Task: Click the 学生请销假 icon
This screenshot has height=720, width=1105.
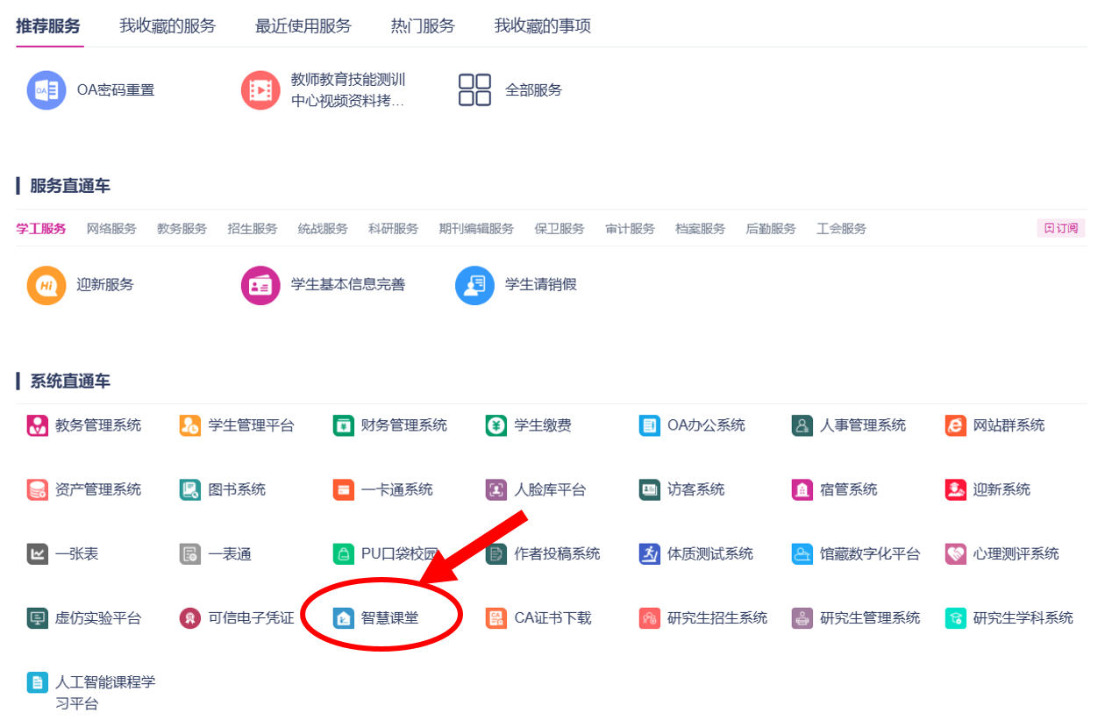Action: pos(474,285)
